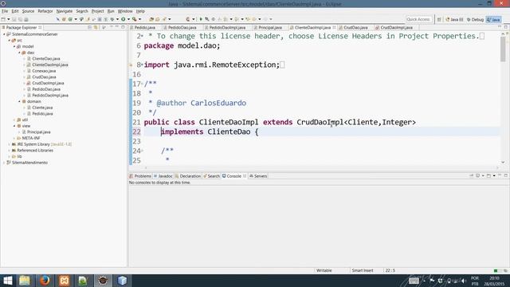
Task: Open the Javadoc view tab
Action: coord(163,176)
